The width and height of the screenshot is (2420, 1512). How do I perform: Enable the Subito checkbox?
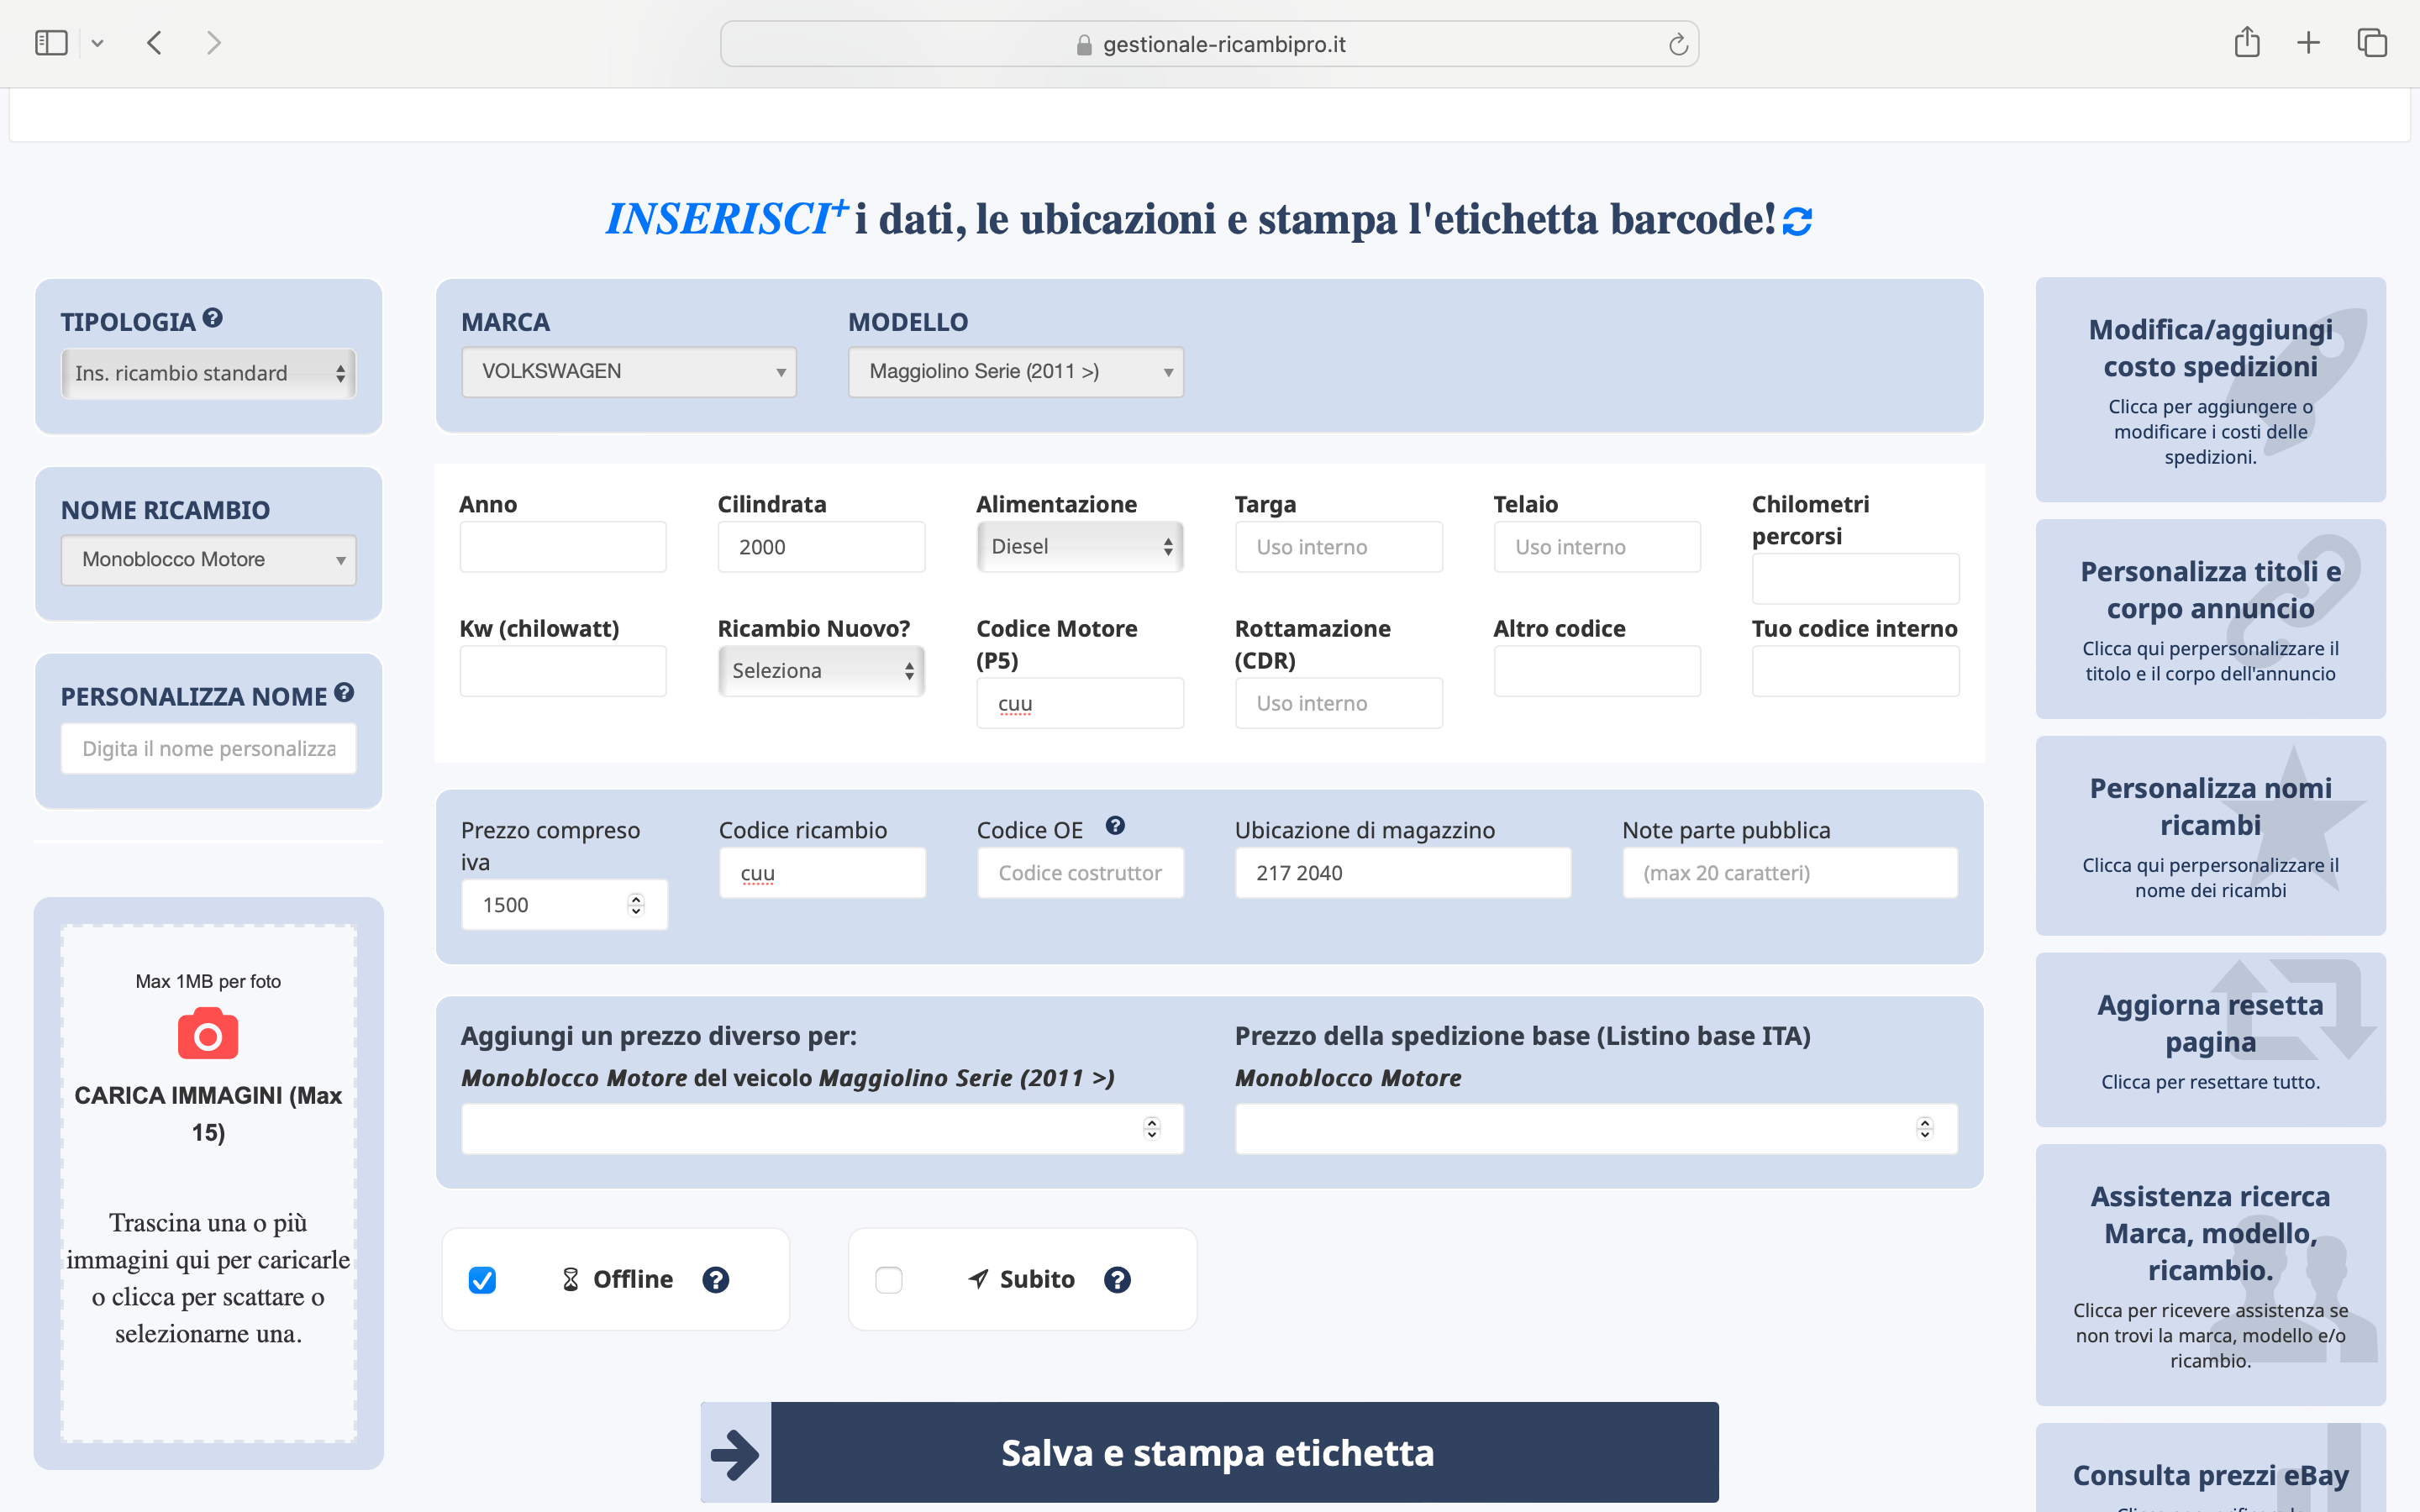[889, 1280]
